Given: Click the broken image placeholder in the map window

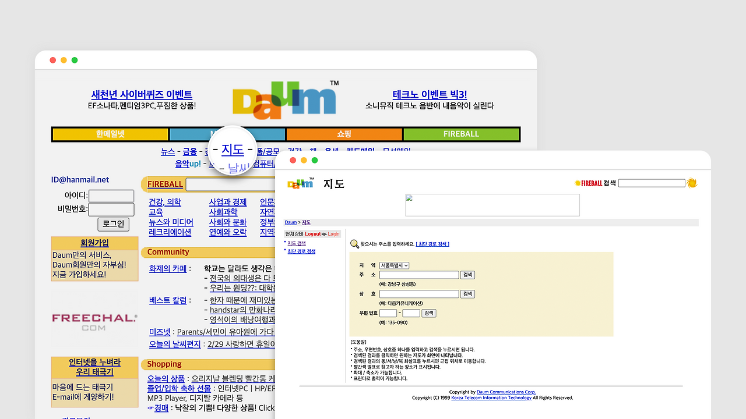Looking at the screenshot, I should pos(492,205).
